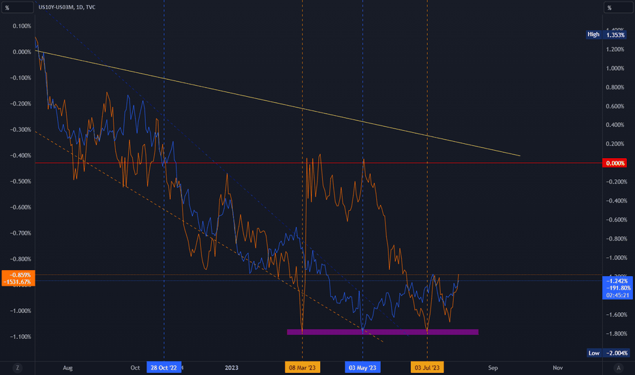Click the 1.000% right axis label
The image size is (635, 375).
(x=615, y=68)
